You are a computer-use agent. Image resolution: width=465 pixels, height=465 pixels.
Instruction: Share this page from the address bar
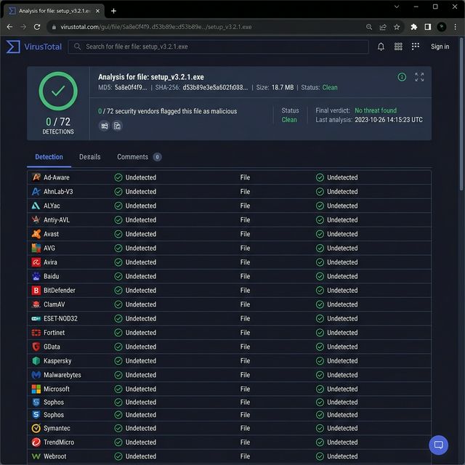point(383,27)
